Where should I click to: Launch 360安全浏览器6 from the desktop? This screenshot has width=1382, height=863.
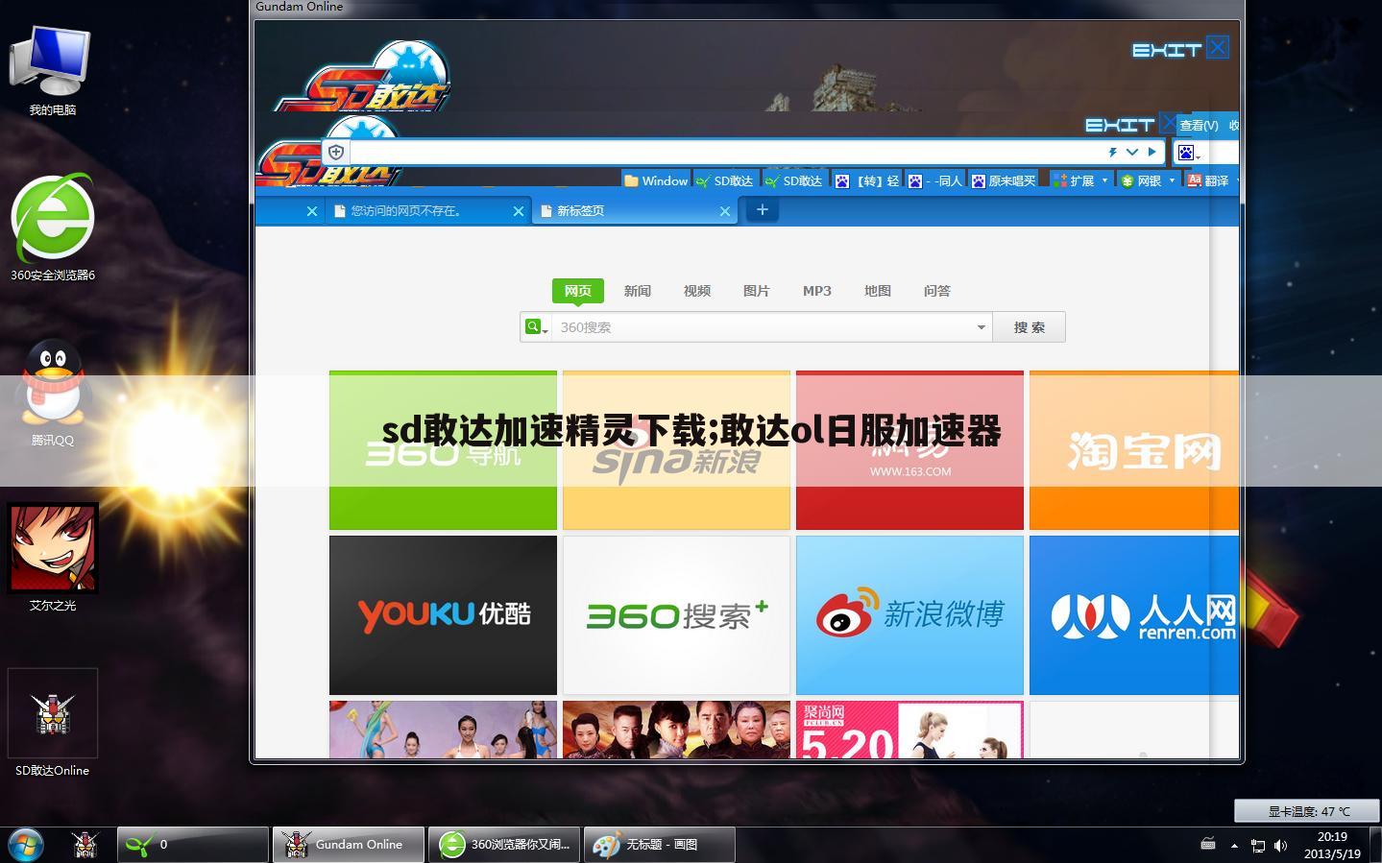(52, 228)
